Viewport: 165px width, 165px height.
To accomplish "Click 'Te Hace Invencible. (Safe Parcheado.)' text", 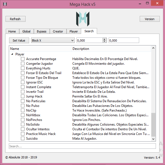I will [x=100, y=110].
